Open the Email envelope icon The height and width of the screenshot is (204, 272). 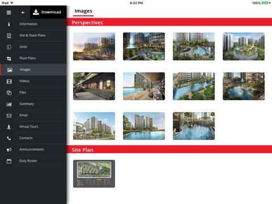9,116
